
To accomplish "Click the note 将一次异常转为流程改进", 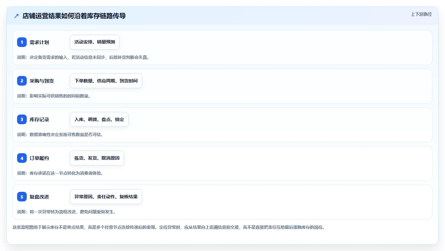I will pos(66,212).
